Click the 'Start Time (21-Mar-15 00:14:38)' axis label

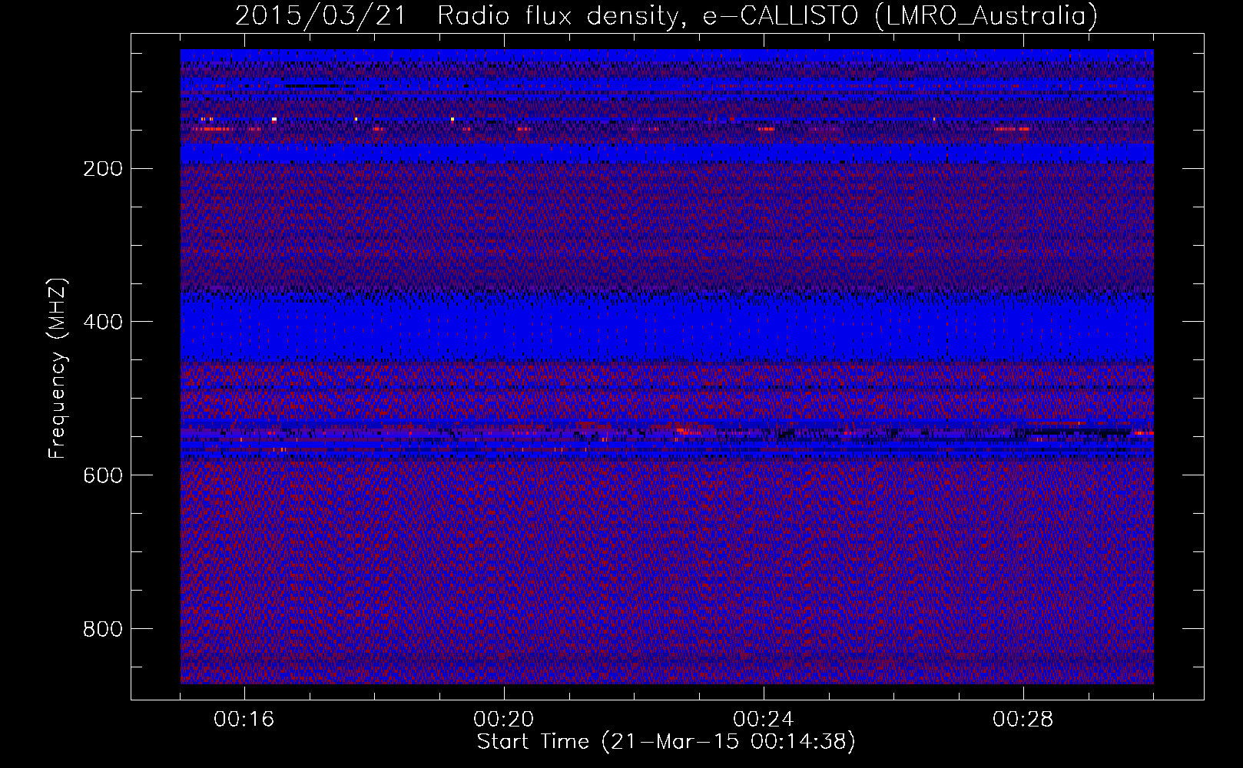click(x=666, y=742)
